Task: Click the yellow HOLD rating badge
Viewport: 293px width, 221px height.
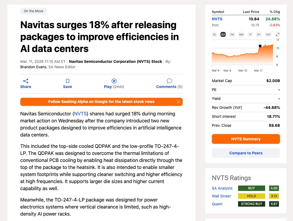Action: [x=252, y=196]
